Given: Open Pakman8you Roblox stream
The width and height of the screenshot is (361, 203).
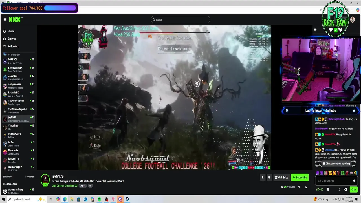Looking at the screenshot, I should 18,136.
